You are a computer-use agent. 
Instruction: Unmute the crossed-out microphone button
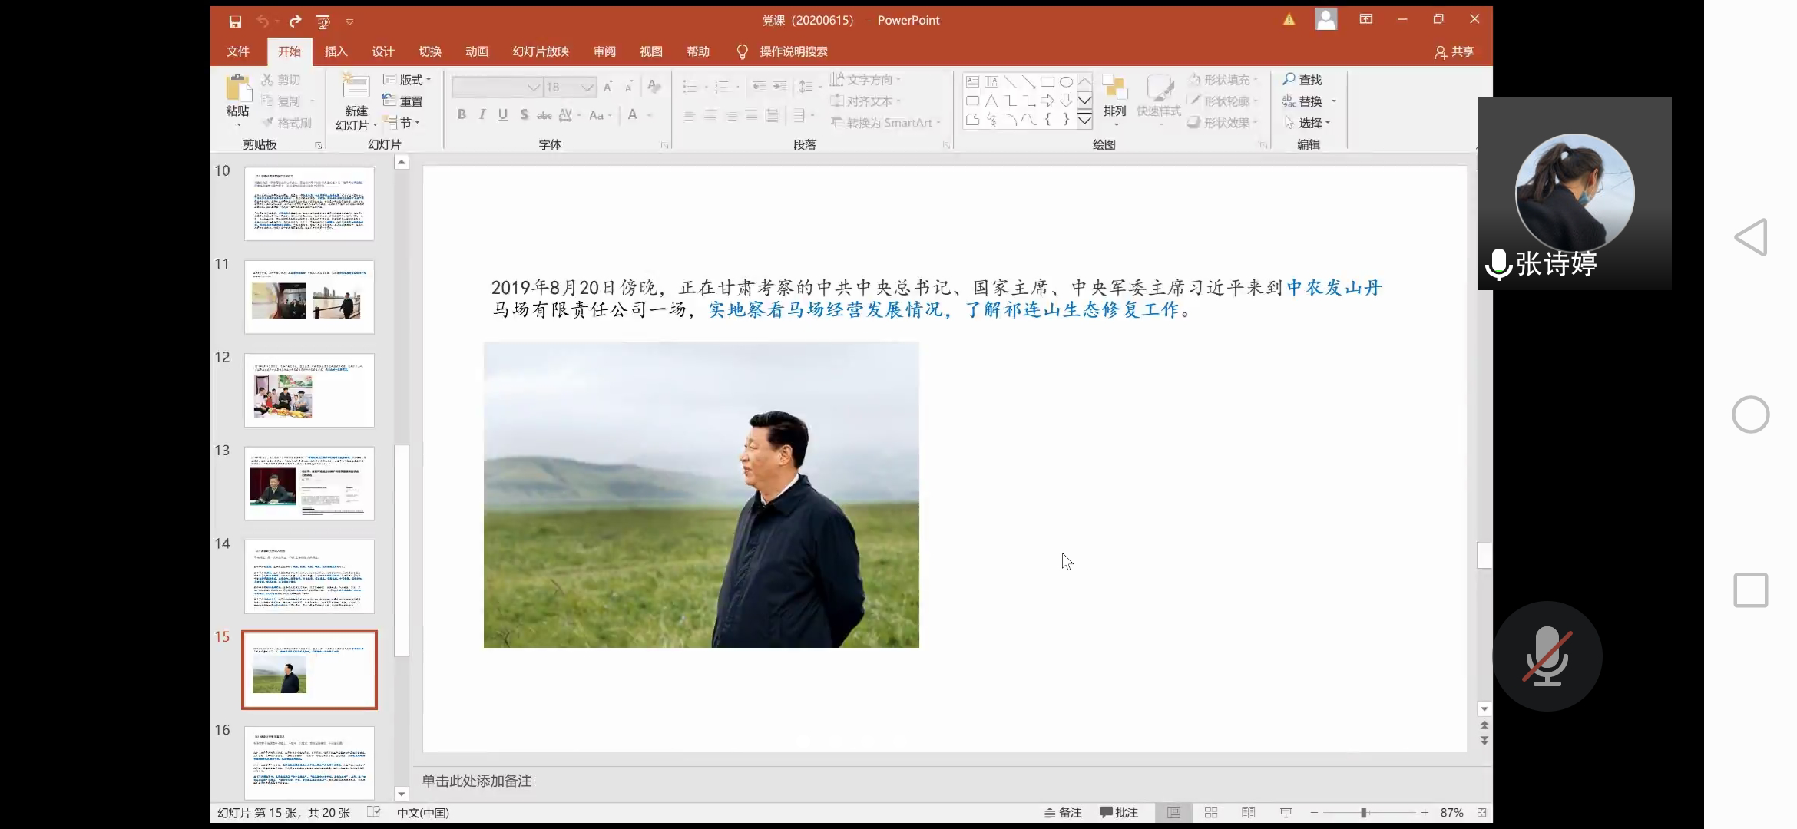[1547, 656]
